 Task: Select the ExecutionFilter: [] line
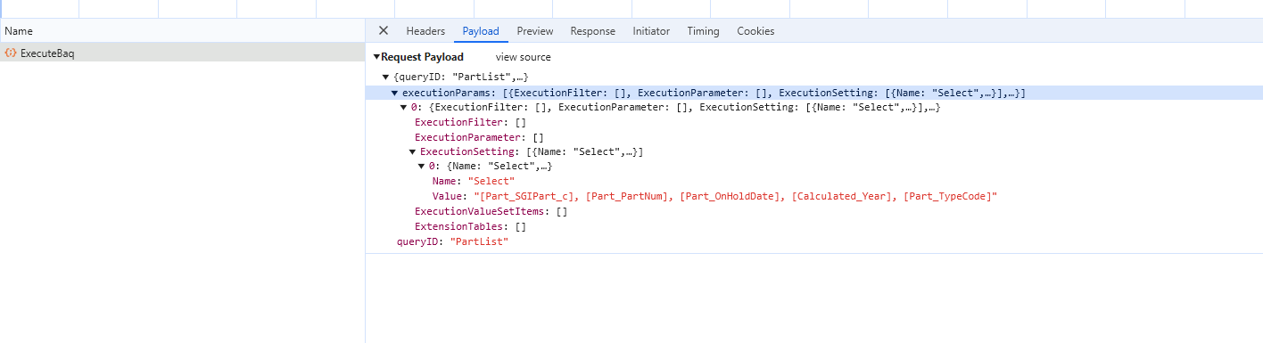pyautogui.click(x=470, y=122)
